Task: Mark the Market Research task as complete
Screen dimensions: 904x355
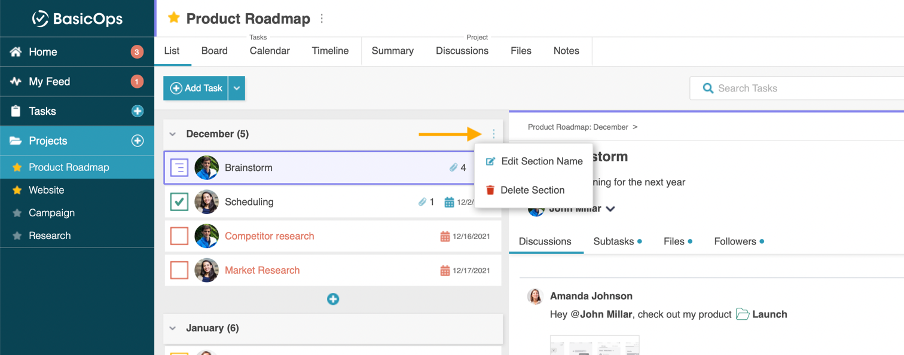Action: [179, 270]
